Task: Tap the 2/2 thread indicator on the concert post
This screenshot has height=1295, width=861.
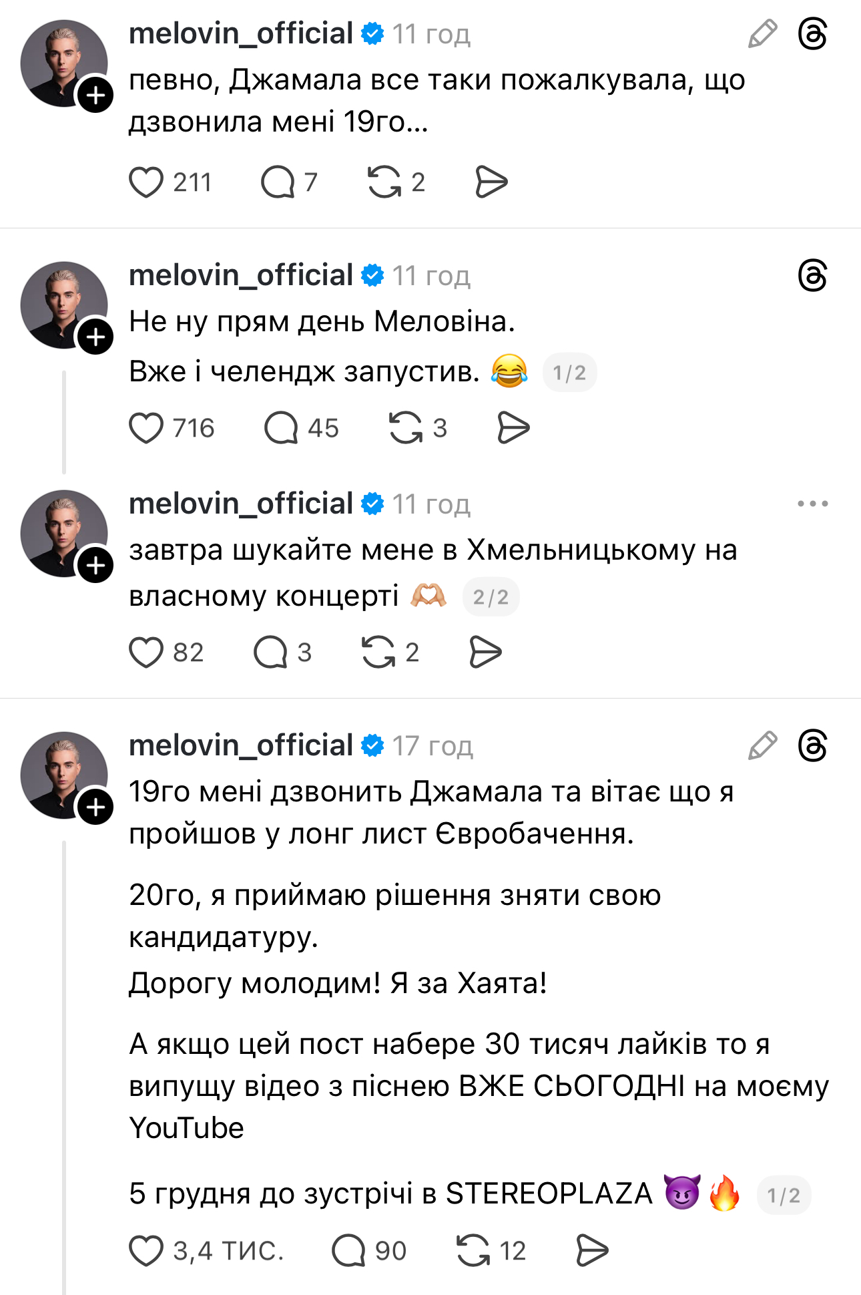Action: (x=491, y=597)
